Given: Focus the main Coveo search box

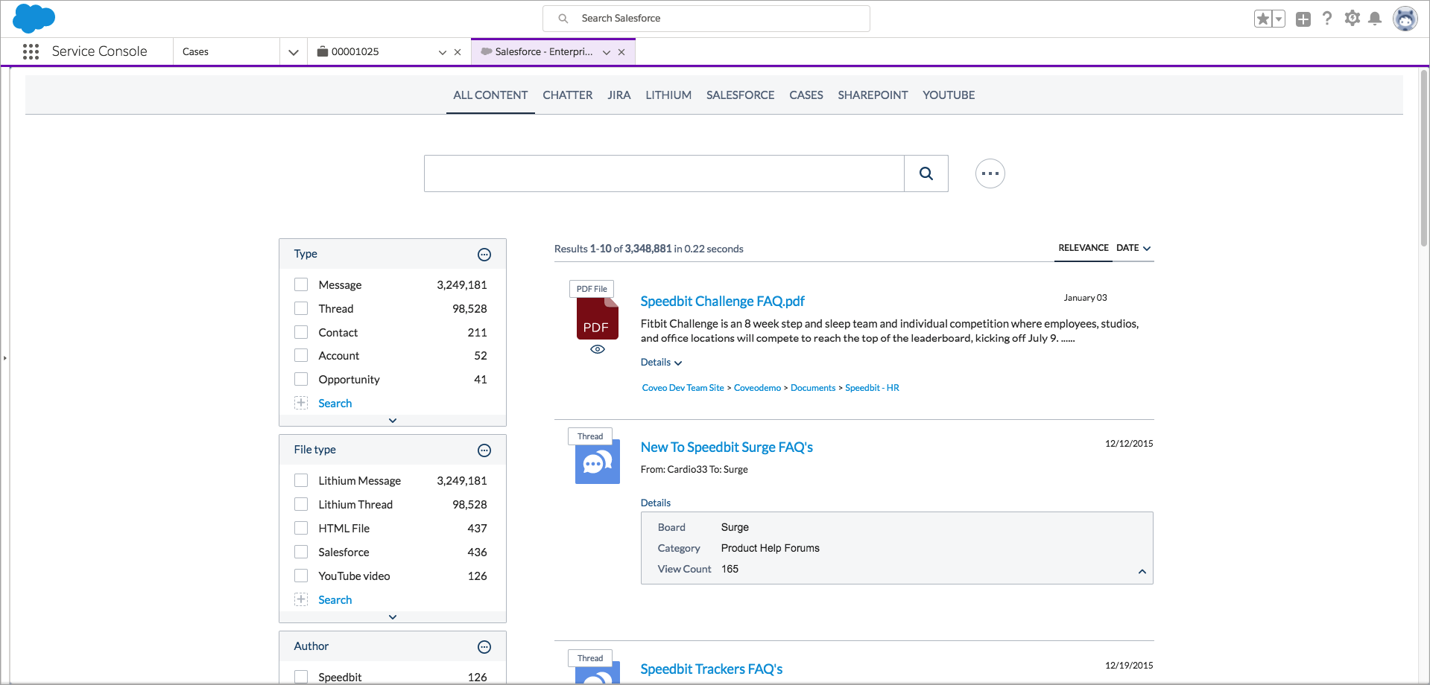Looking at the screenshot, I should pyautogui.click(x=664, y=173).
